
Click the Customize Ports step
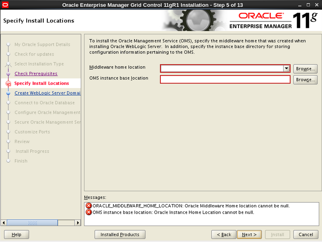click(32, 132)
